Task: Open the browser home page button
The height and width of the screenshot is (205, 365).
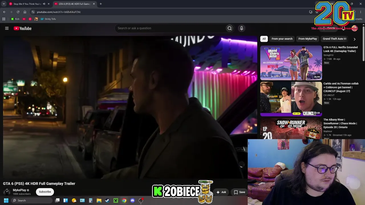Action: [25, 12]
